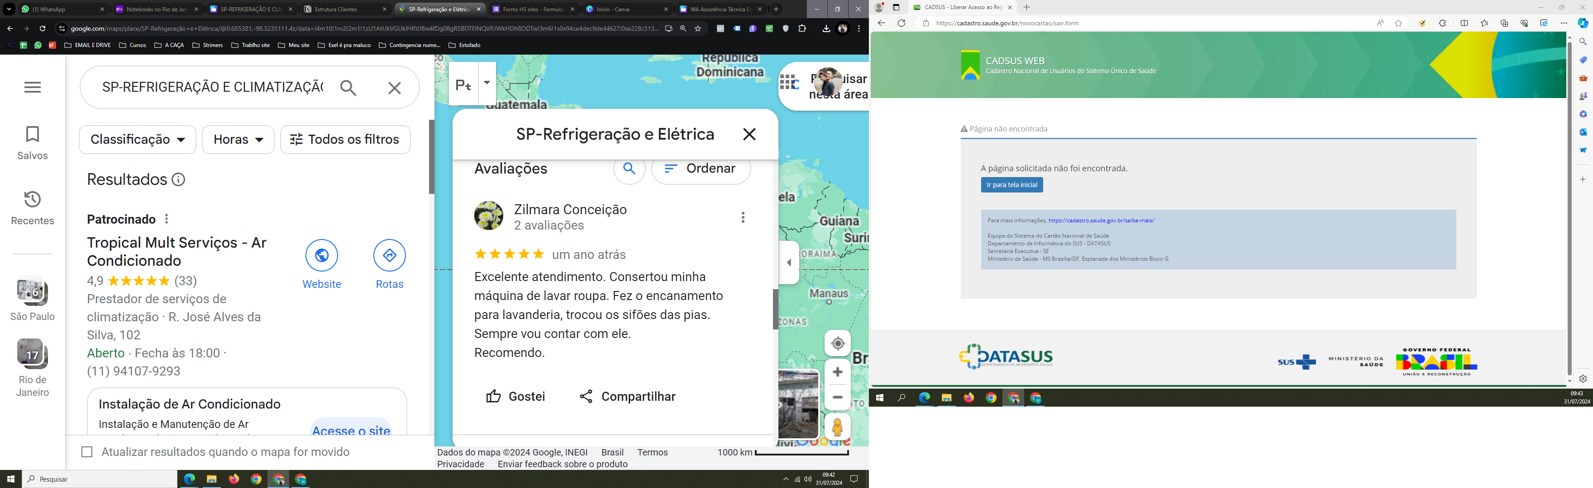Screen dimensions: 1593x488
Task: Show your location on the map
Action: click(x=837, y=343)
